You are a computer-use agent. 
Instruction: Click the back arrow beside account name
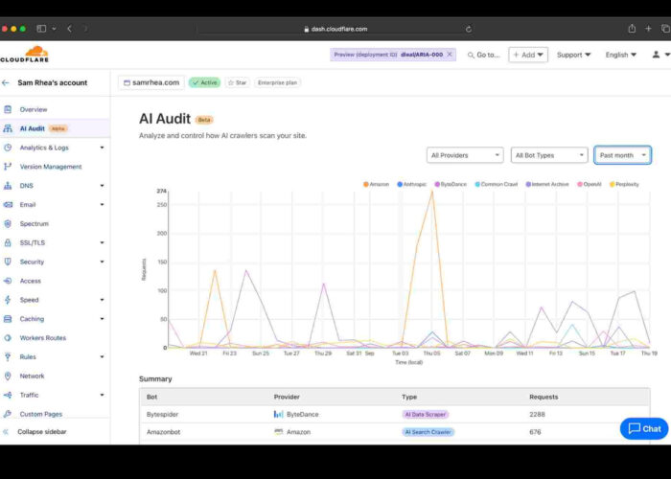[x=6, y=82]
